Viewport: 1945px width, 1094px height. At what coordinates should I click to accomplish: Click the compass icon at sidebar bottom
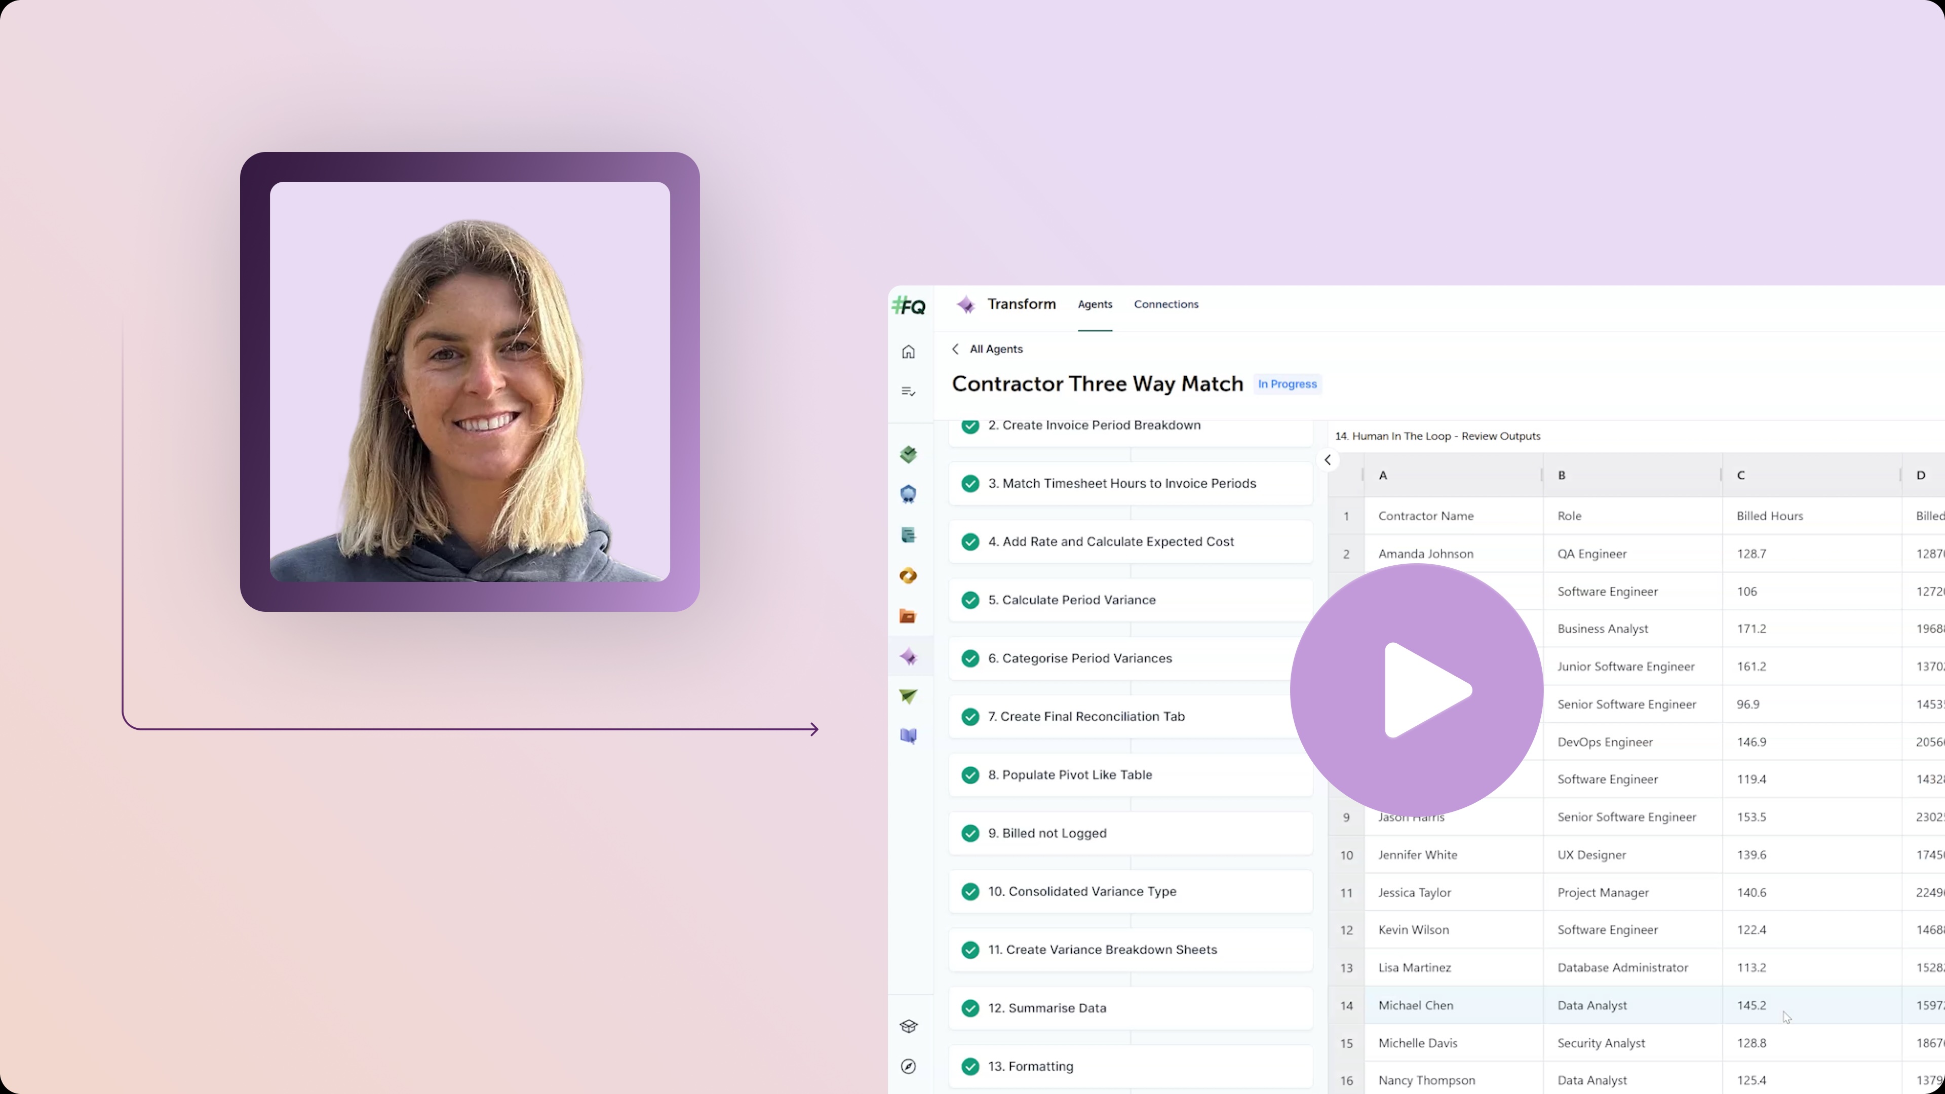(x=908, y=1066)
